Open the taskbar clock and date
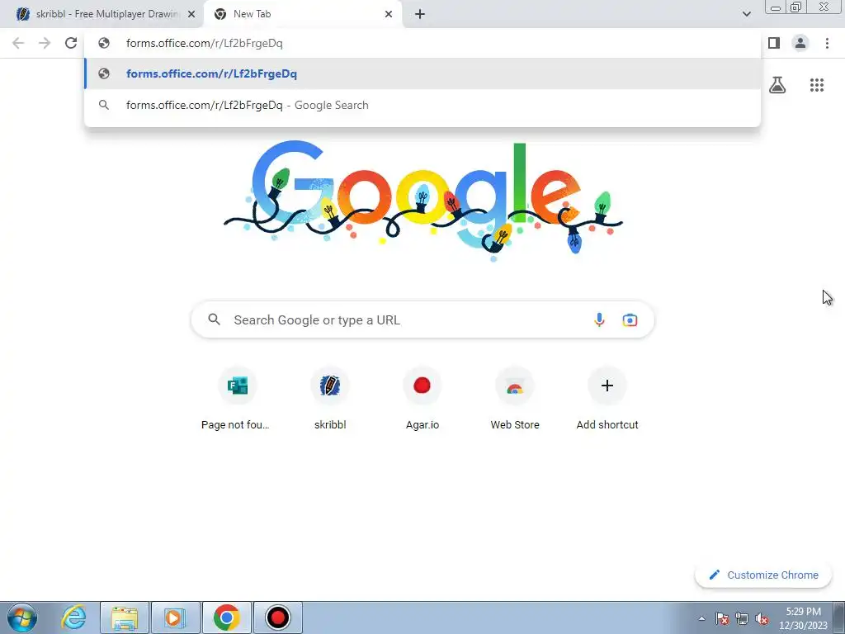Screen dimensions: 845x634 click(x=803, y=618)
